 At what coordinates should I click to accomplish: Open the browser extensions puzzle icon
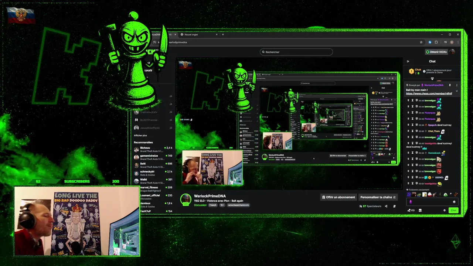pyautogui.click(x=436, y=42)
